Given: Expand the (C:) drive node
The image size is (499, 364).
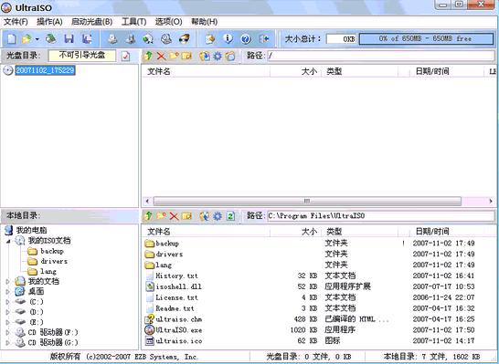Looking at the screenshot, I should [x=8, y=302].
